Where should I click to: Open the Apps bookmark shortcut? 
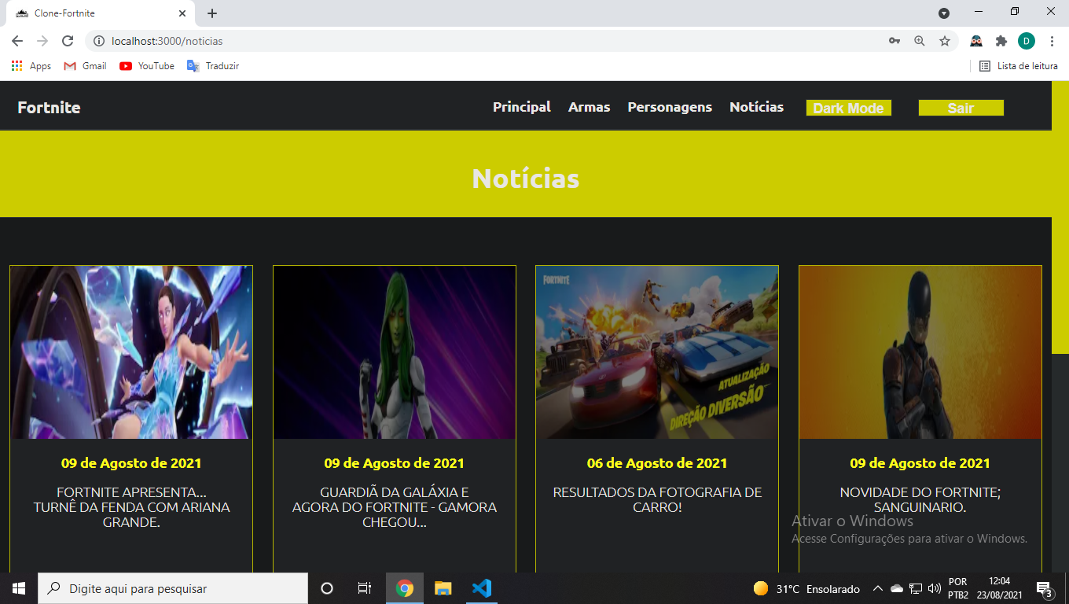[31, 66]
